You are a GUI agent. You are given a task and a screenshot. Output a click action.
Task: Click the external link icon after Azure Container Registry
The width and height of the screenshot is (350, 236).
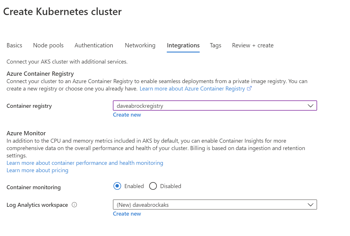click(x=249, y=88)
